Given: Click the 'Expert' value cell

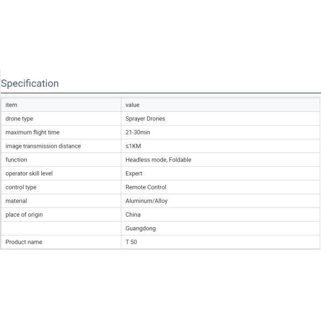Looking at the screenshot, I should [134, 173].
